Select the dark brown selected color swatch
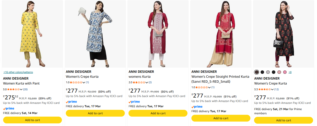 [x=257, y=72]
